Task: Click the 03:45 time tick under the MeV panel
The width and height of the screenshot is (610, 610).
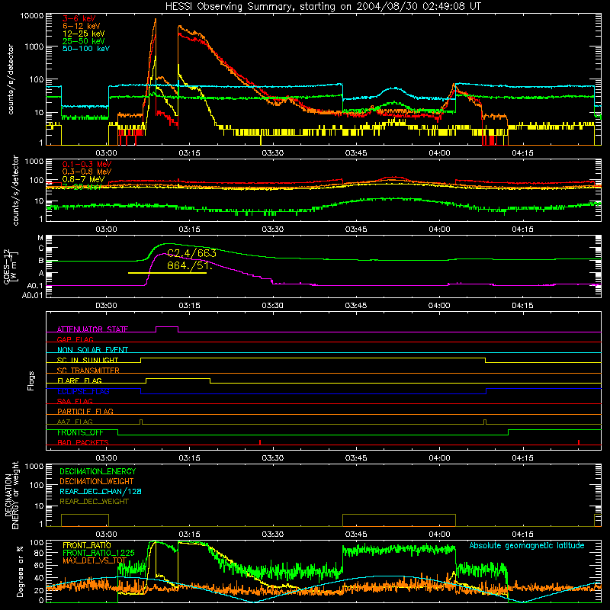Action: (356, 230)
